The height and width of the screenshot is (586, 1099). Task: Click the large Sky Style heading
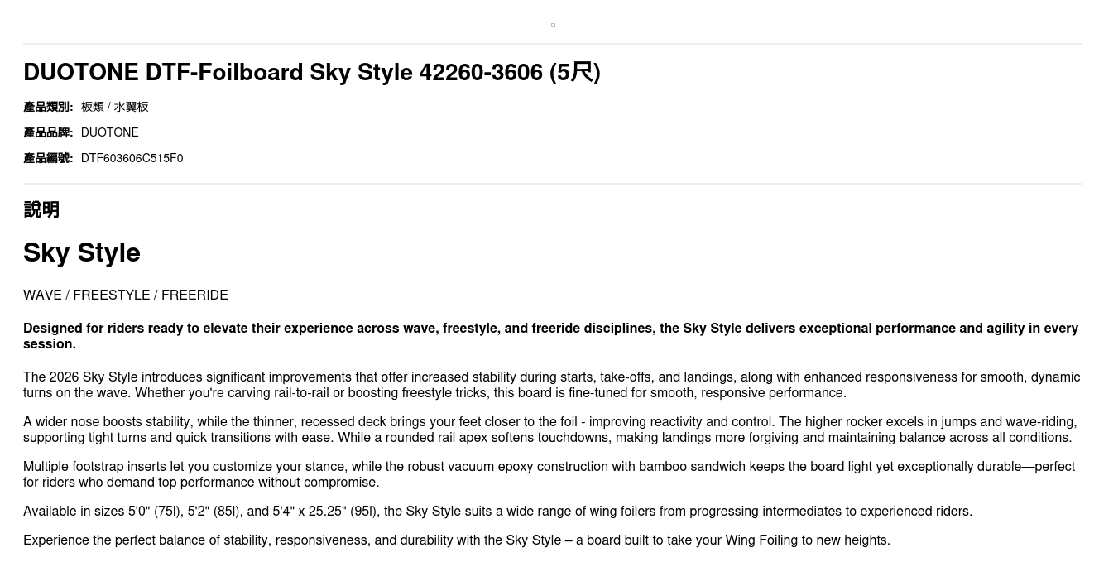click(x=82, y=252)
